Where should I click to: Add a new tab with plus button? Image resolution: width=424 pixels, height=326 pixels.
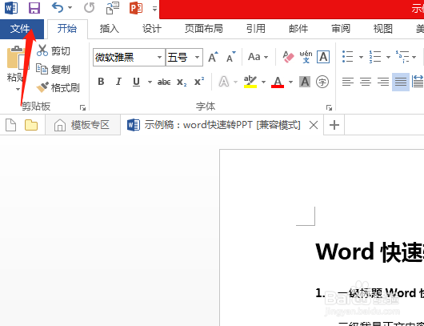[334, 125]
